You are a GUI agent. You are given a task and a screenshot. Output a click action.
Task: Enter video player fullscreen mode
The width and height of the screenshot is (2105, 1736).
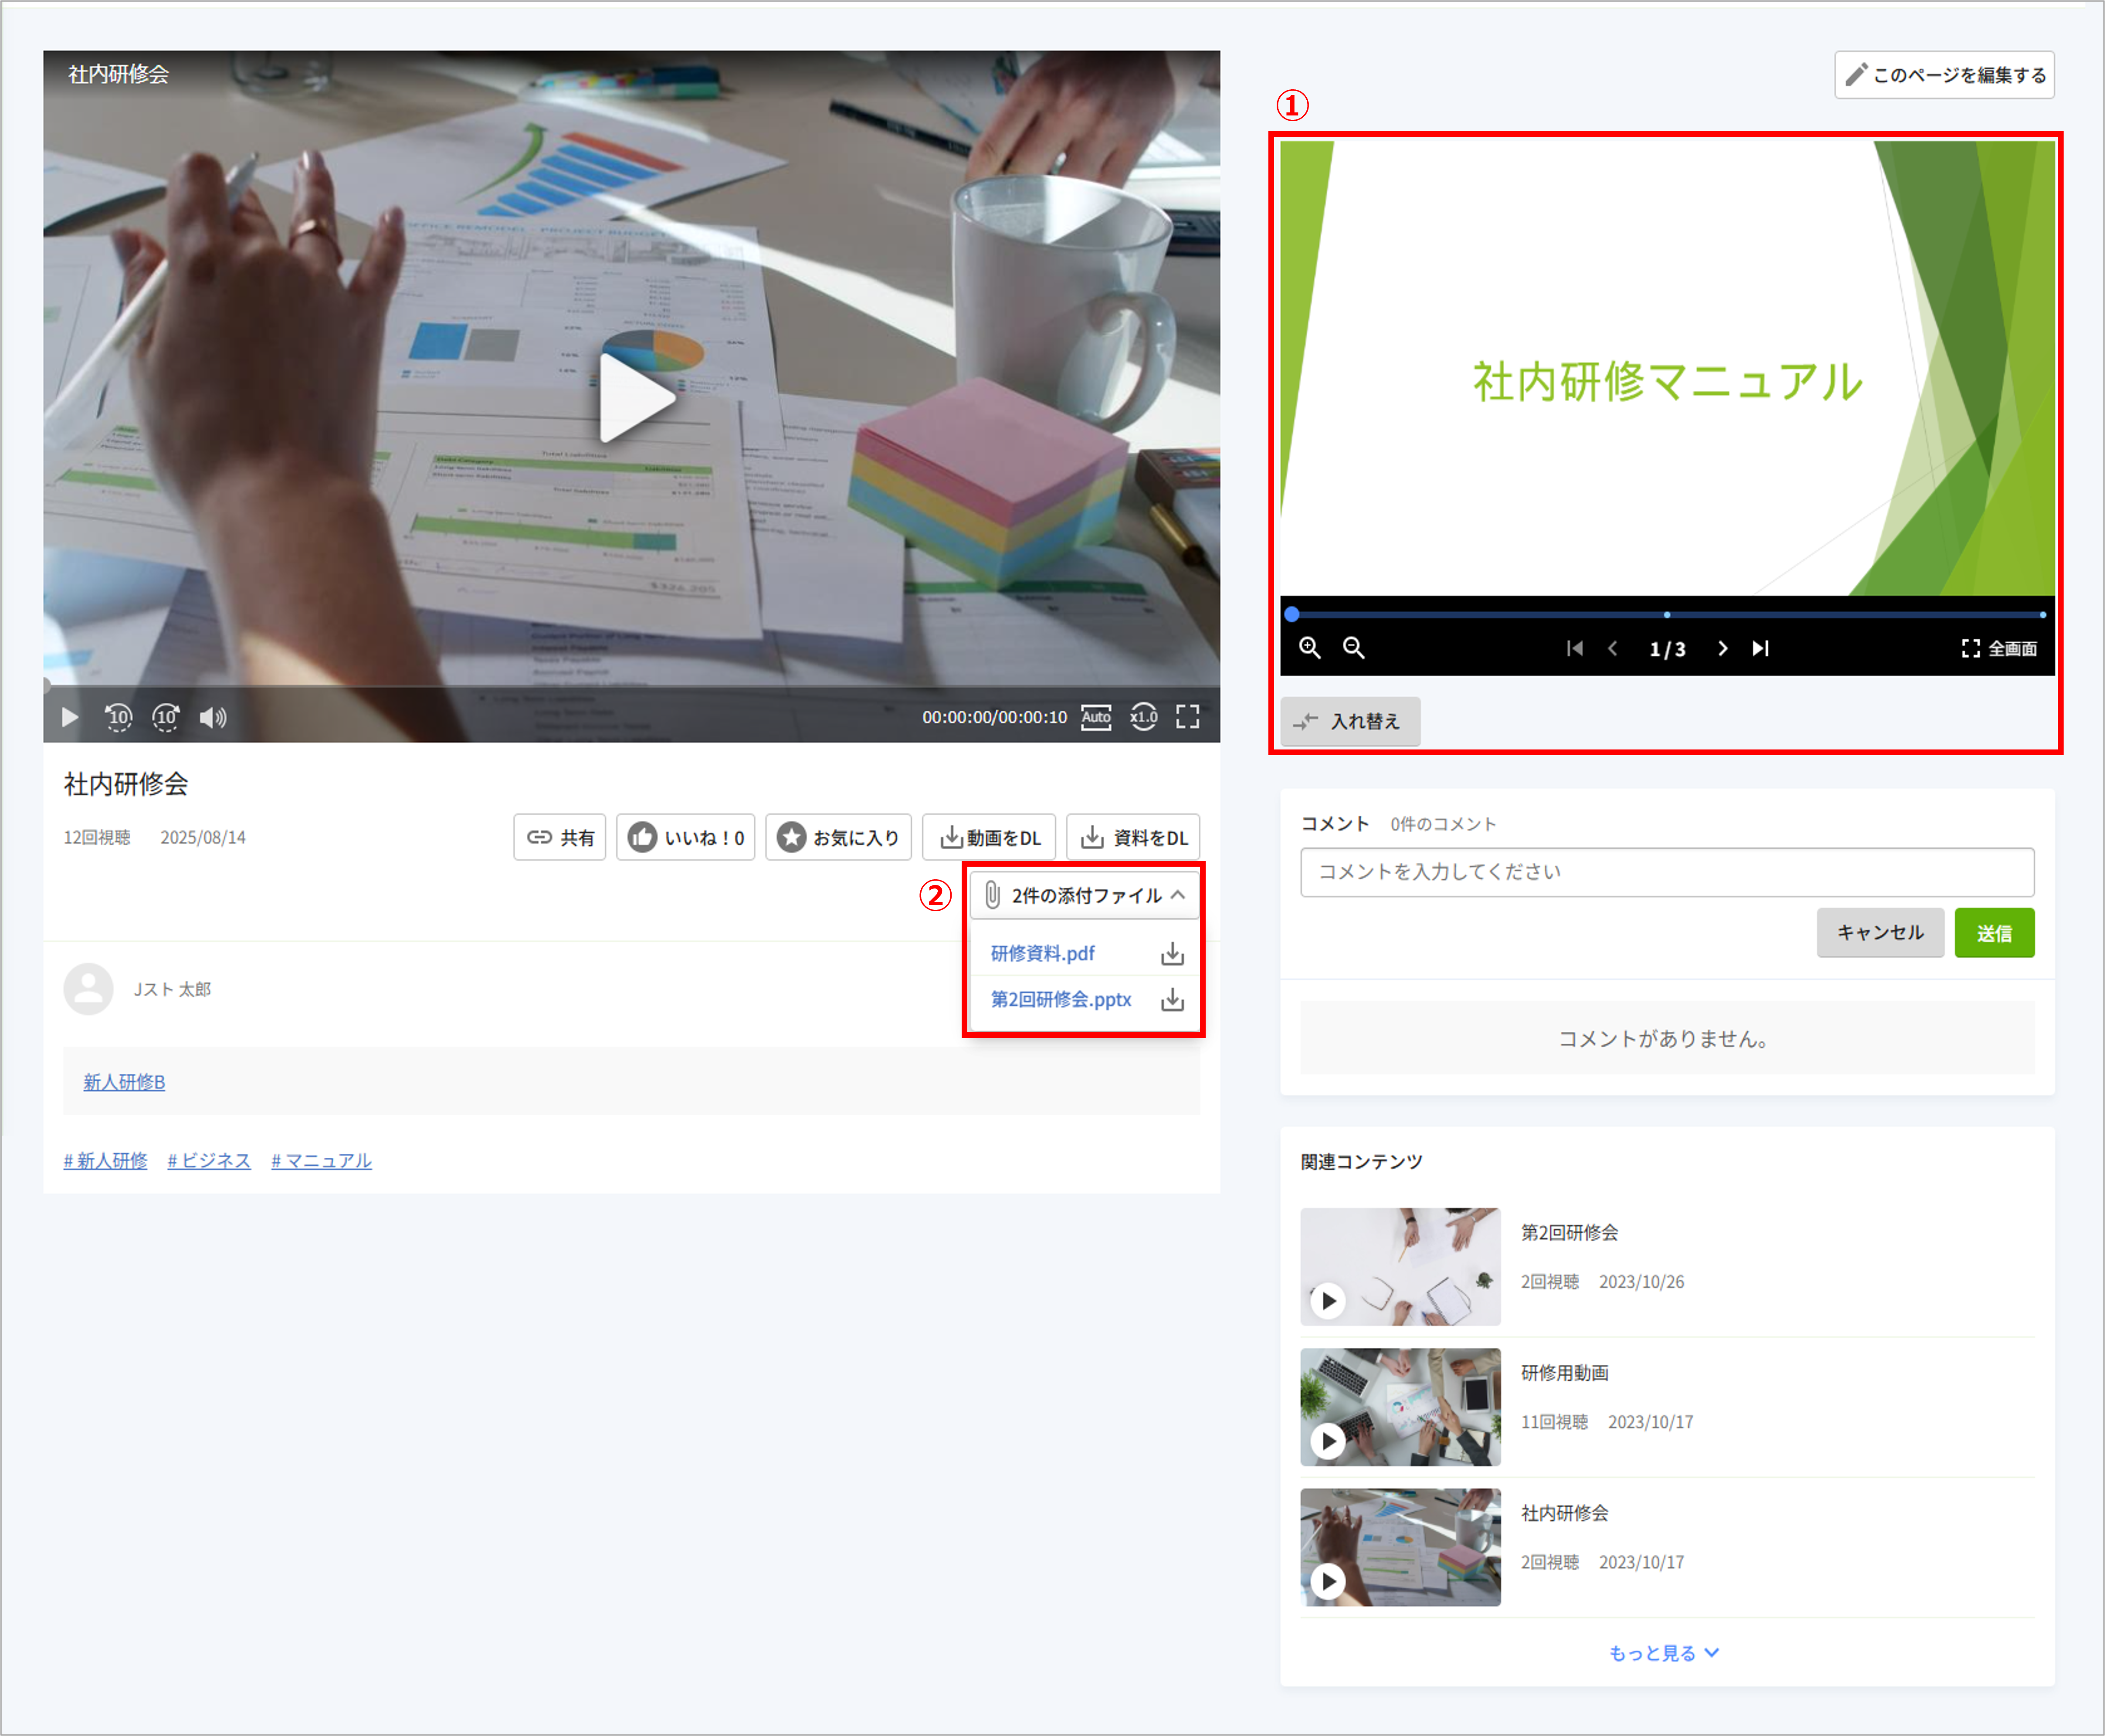(1188, 717)
